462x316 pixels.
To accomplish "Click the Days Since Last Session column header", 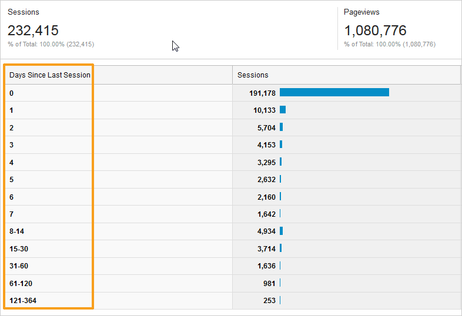I will coord(50,75).
